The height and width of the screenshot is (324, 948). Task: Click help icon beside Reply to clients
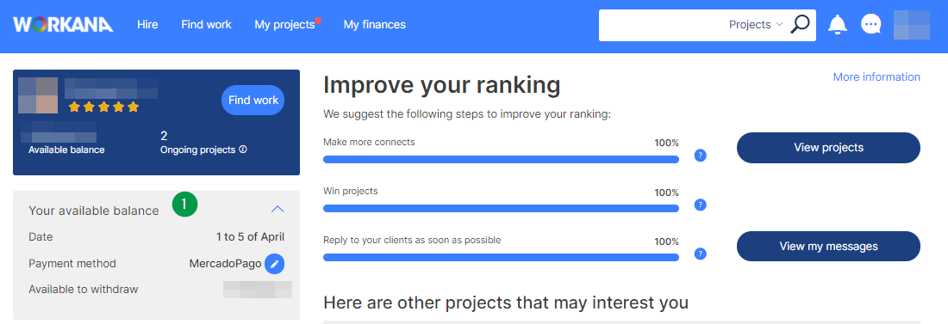[x=700, y=254]
